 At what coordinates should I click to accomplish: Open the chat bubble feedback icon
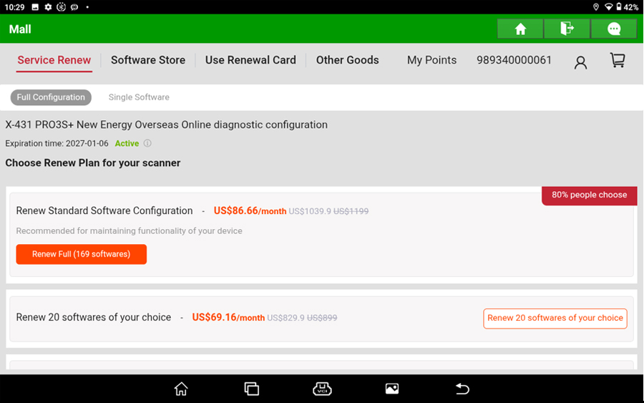click(x=614, y=29)
